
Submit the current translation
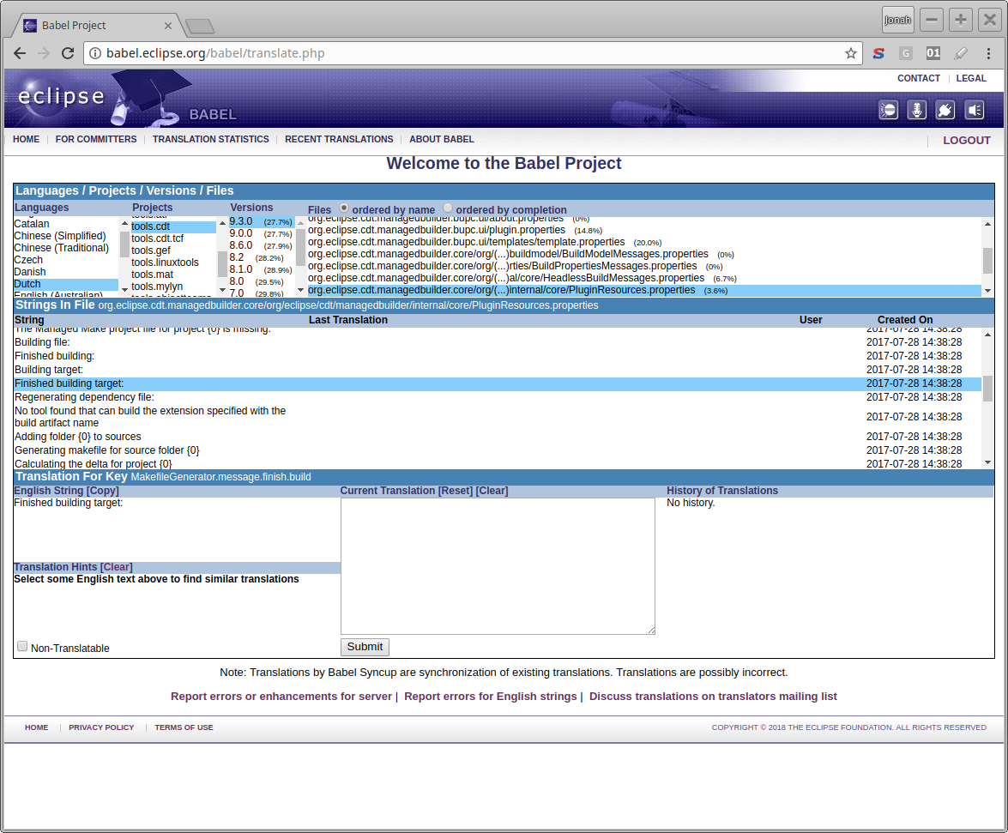click(365, 647)
